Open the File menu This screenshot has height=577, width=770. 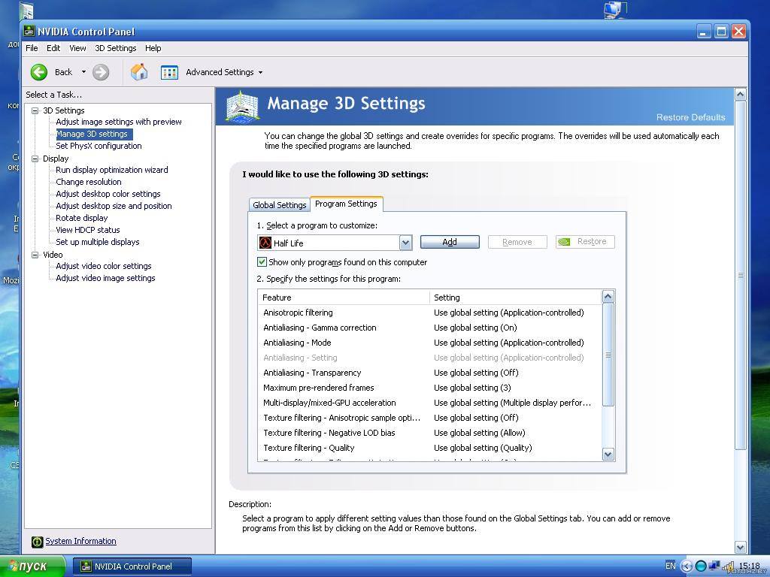click(x=32, y=48)
